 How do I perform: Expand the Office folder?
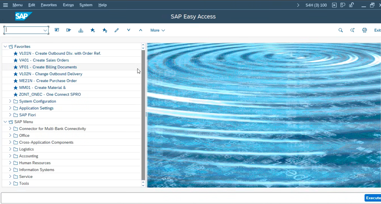[x=10, y=135]
